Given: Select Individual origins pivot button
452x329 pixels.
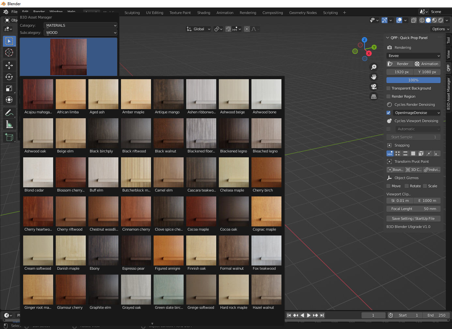Looking at the screenshot, I should pyautogui.click(x=432, y=170).
